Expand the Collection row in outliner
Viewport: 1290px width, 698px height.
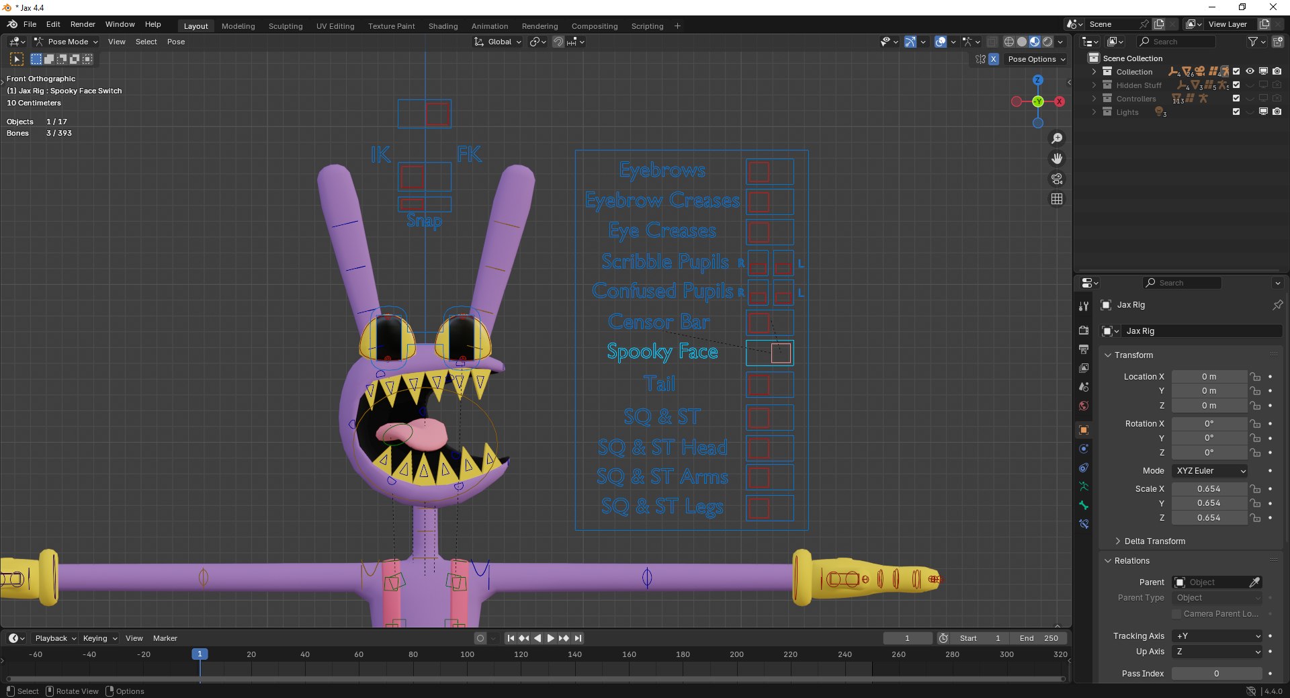pyautogui.click(x=1094, y=71)
